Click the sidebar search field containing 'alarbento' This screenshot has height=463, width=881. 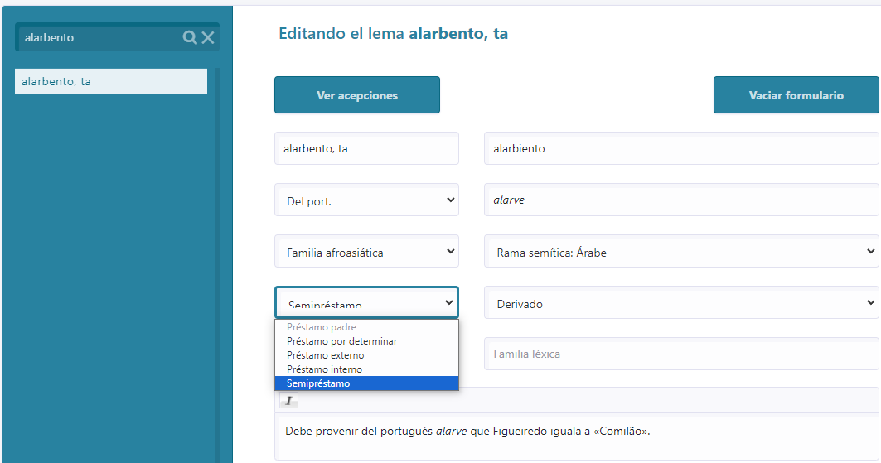99,37
